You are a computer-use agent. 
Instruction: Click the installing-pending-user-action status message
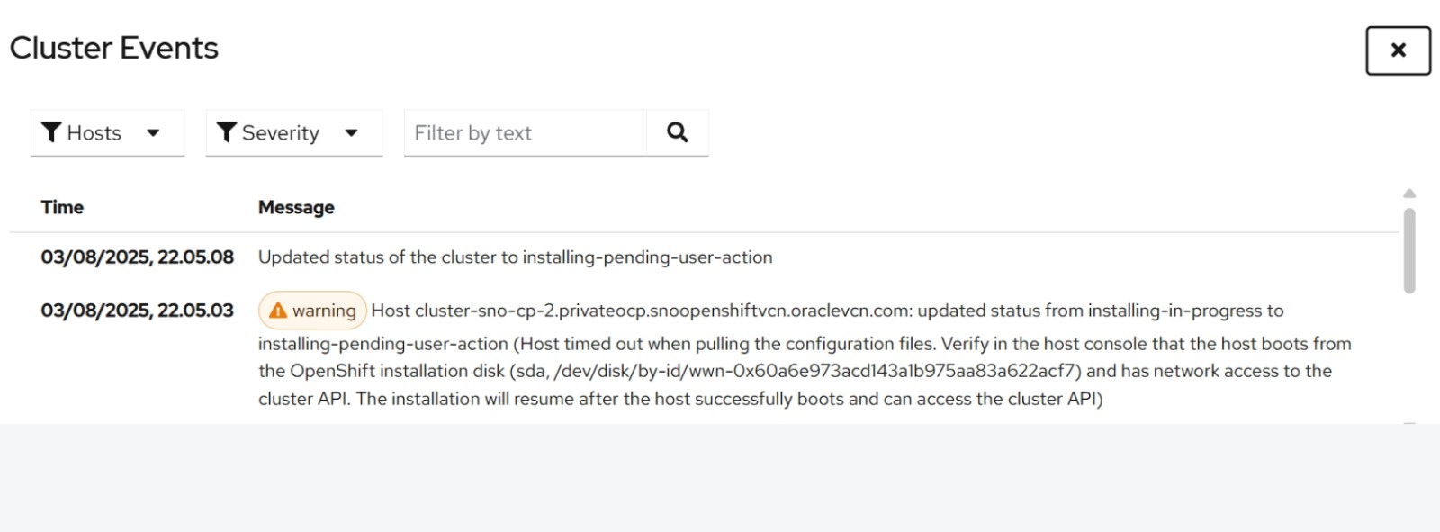[x=515, y=257]
